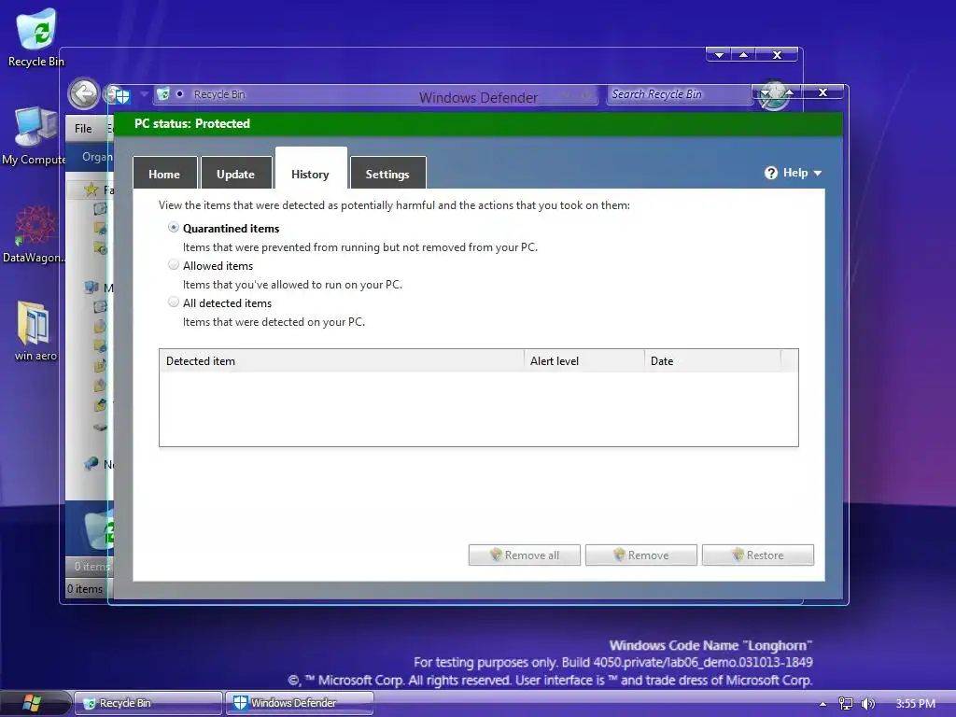Screen dimensions: 956x717
Task: Sort by Alert level column header
Action: [x=584, y=361]
